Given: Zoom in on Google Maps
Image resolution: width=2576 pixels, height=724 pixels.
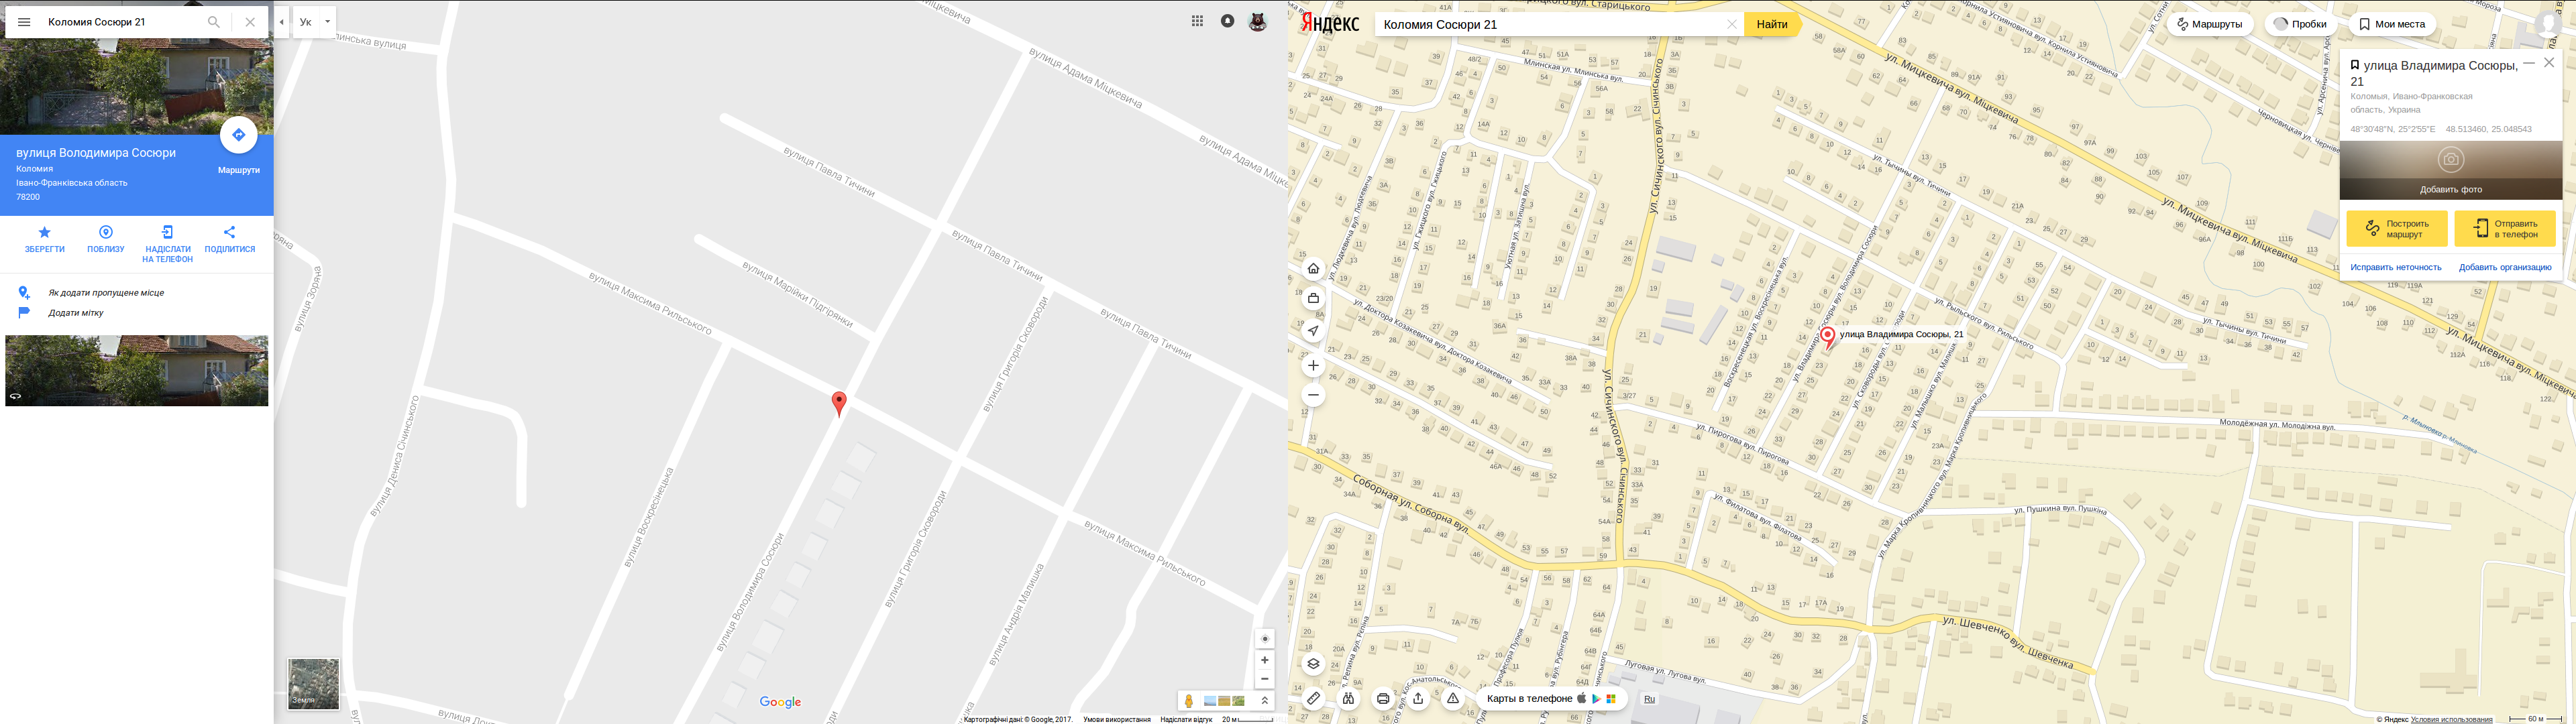Looking at the screenshot, I should point(1265,660).
